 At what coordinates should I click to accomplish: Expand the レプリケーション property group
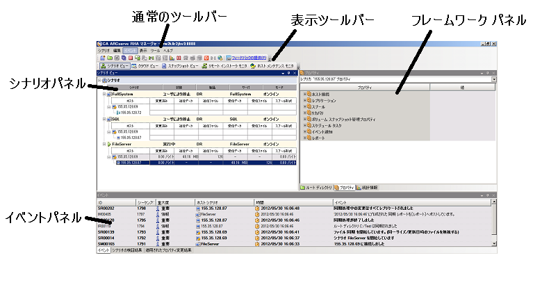click(306, 100)
